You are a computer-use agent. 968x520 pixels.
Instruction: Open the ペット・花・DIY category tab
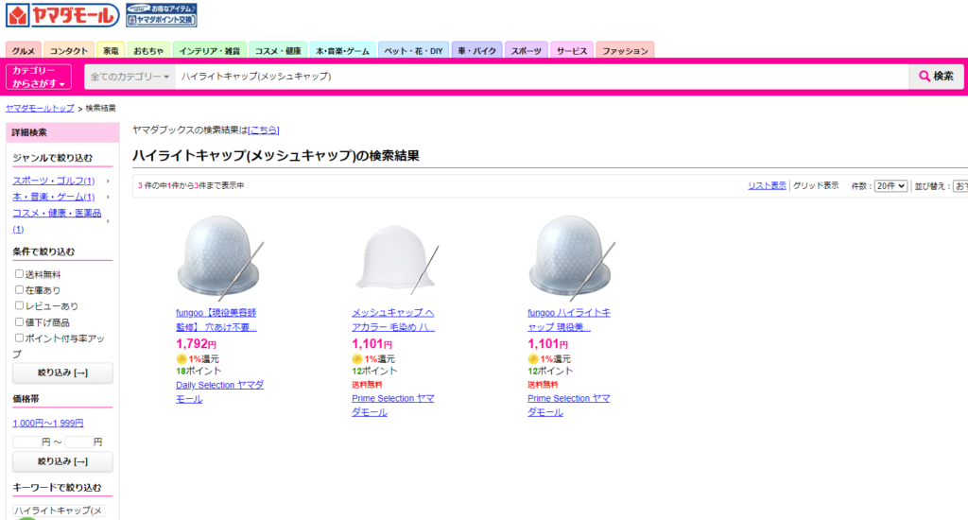pyautogui.click(x=414, y=51)
